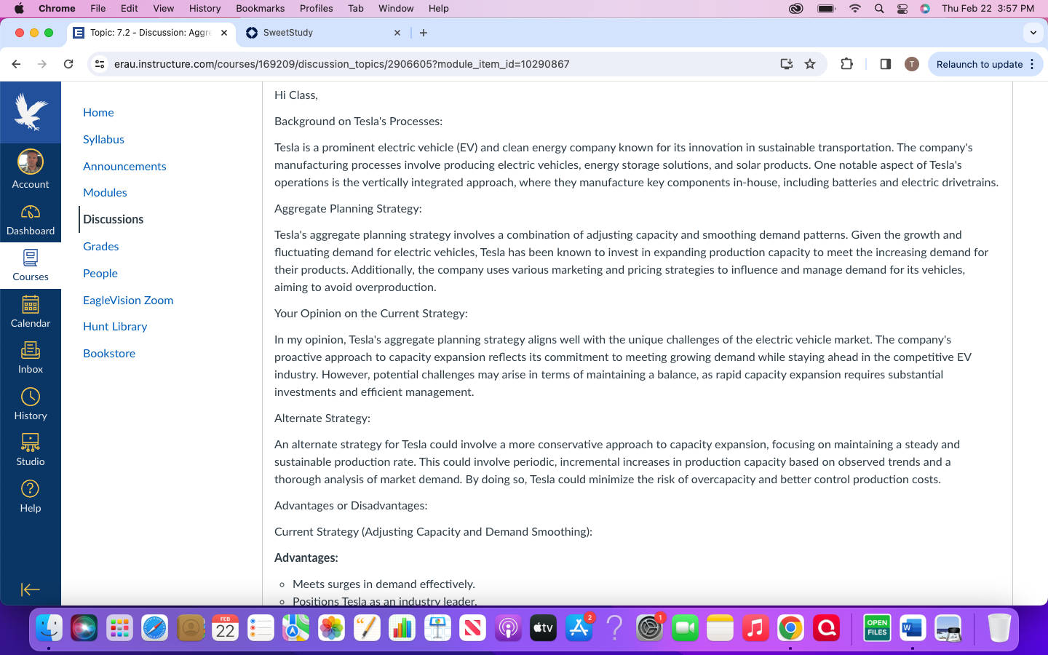Open macOS Control Center in menu bar
The width and height of the screenshot is (1048, 655).
(902, 9)
